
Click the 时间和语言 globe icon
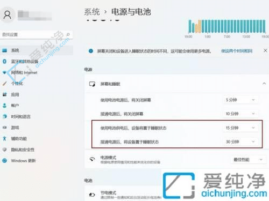tap(4, 116)
